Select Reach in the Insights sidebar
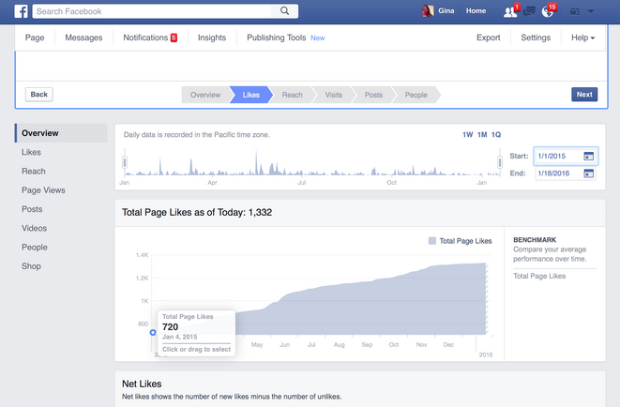Screen dimensions: 620x407 tap(34, 171)
